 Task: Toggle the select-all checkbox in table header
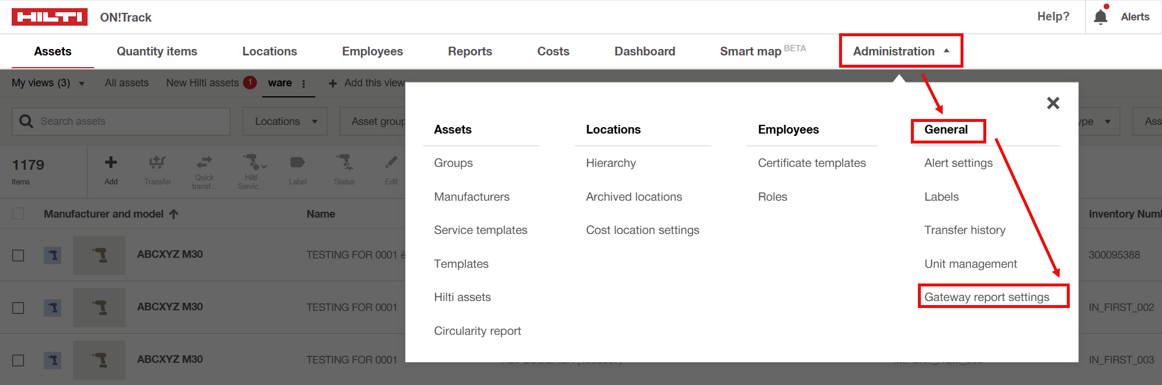coord(18,214)
